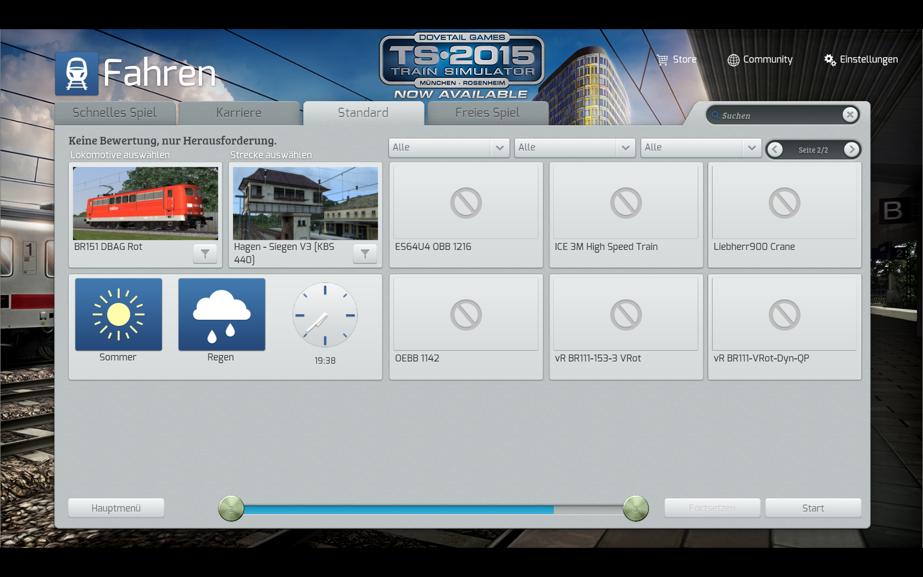Viewport: 923px width, 577px height.
Task: Open the Store cart icon
Action: pos(663,59)
